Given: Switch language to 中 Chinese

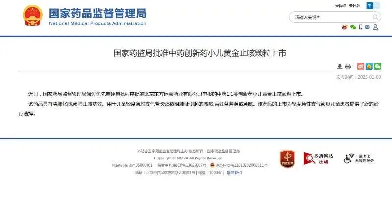Looking at the screenshot, I should (369, 6).
